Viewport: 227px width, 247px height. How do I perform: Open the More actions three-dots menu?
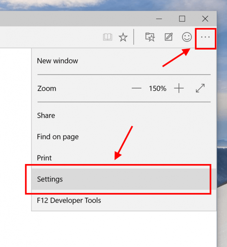205,37
